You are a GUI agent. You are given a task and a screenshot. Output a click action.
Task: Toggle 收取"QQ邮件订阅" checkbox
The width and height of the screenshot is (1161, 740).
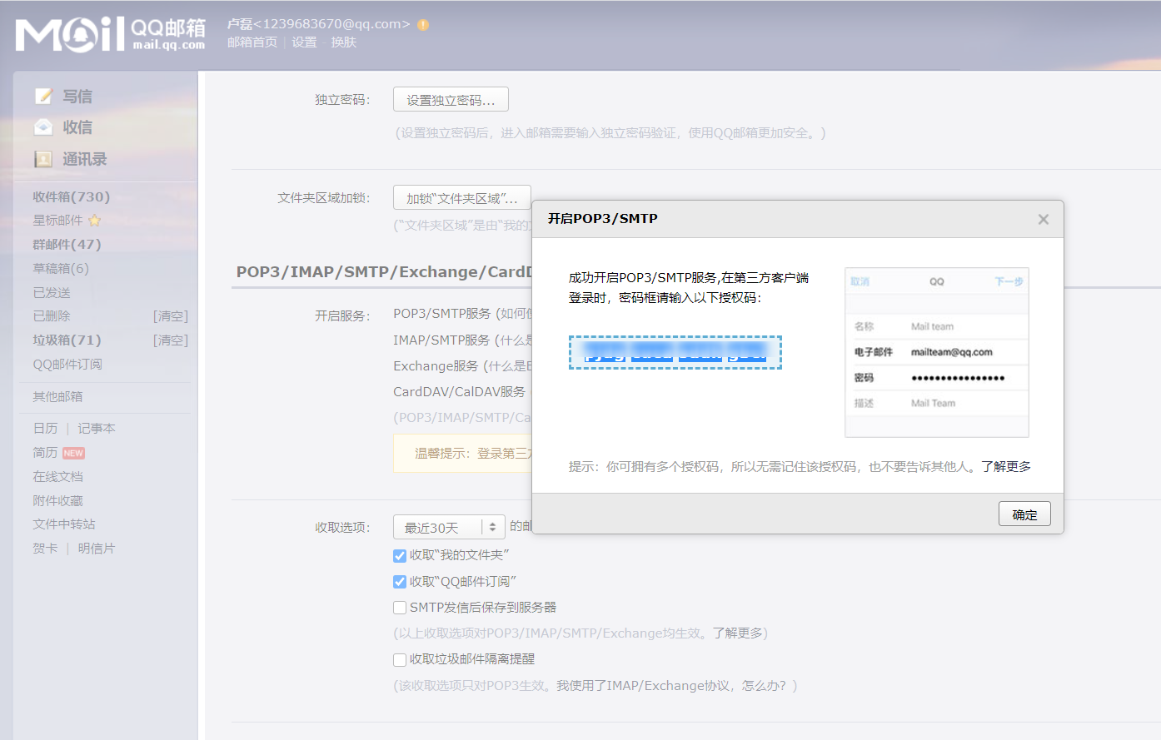400,582
